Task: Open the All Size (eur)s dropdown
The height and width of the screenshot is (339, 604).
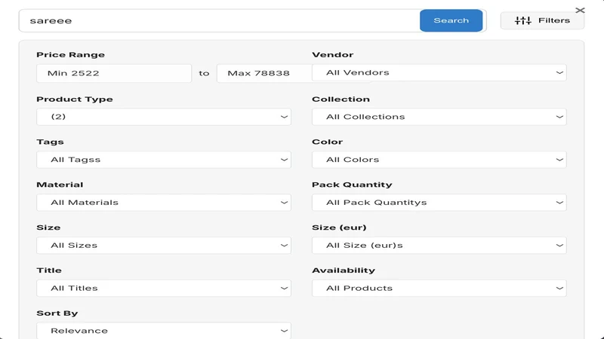Action: click(439, 246)
